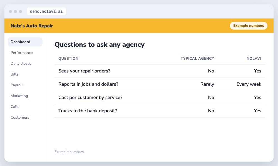This screenshot has width=278, height=166.
Task: Click the Example numbers badge
Action: coord(249,25)
